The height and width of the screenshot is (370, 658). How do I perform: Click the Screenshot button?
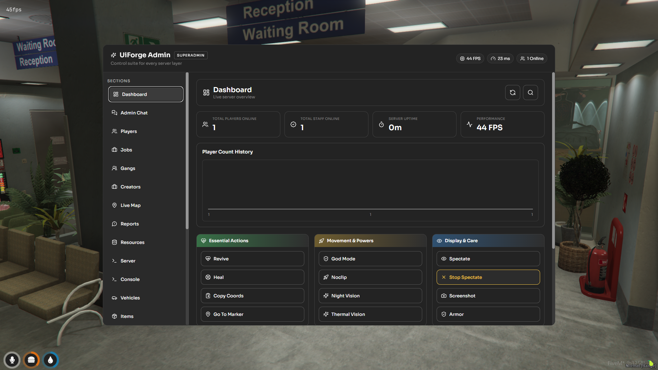click(x=488, y=296)
